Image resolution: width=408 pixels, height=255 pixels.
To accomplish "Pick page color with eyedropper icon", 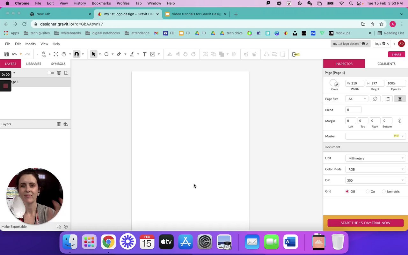I will 337,85.
